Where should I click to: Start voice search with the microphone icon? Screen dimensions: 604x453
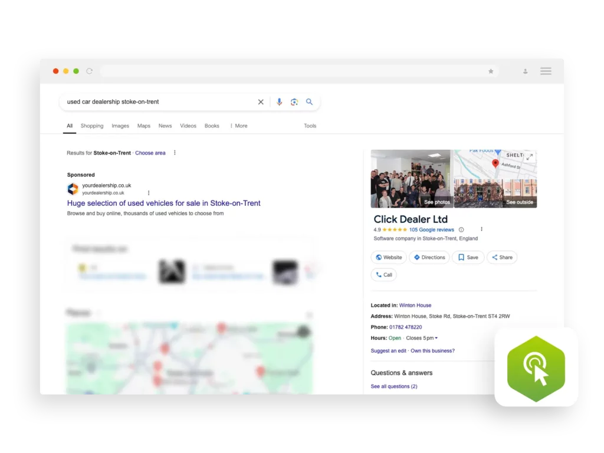pos(279,101)
